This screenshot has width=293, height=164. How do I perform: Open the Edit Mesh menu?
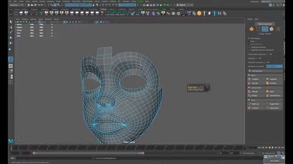pyautogui.click(x=66, y=1)
